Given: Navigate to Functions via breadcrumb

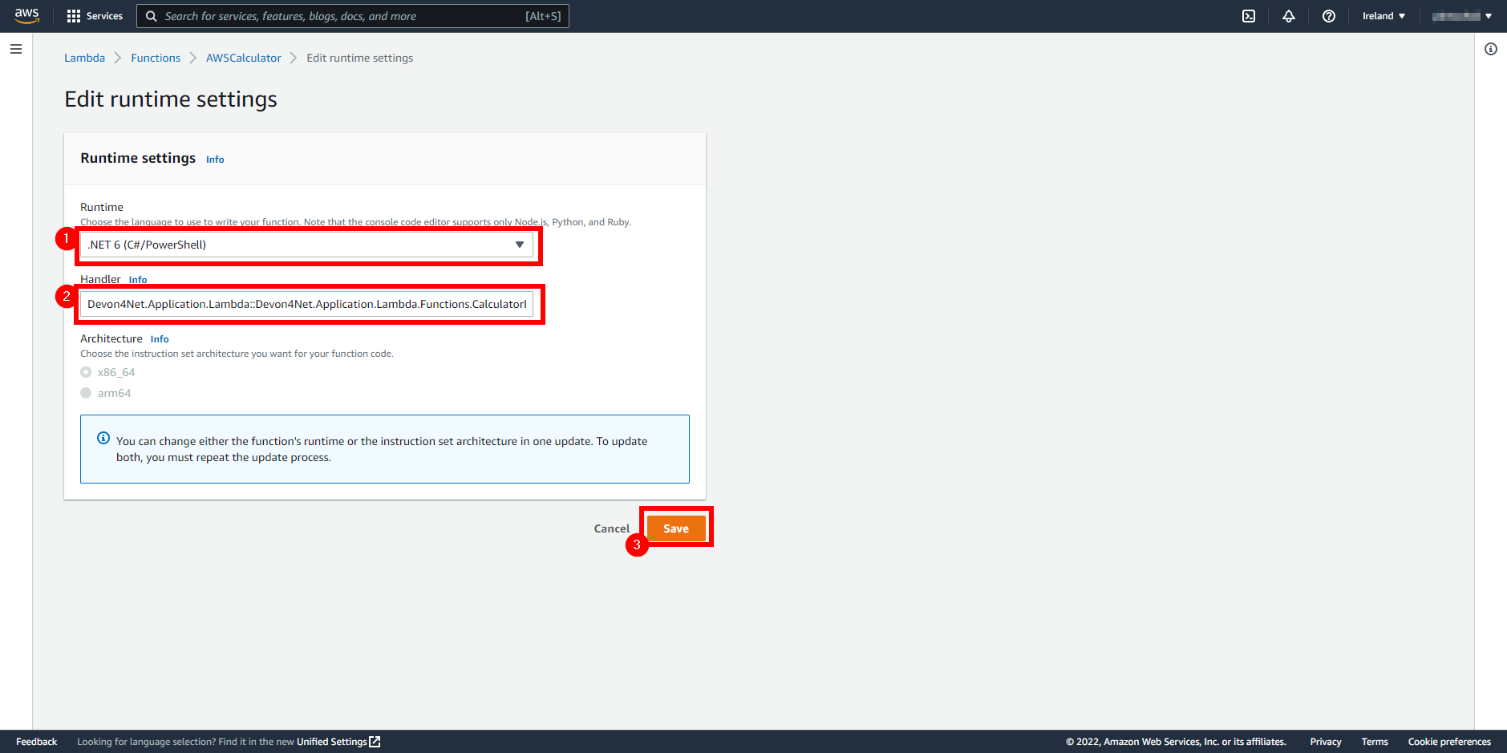Looking at the screenshot, I should pos(156,57).
